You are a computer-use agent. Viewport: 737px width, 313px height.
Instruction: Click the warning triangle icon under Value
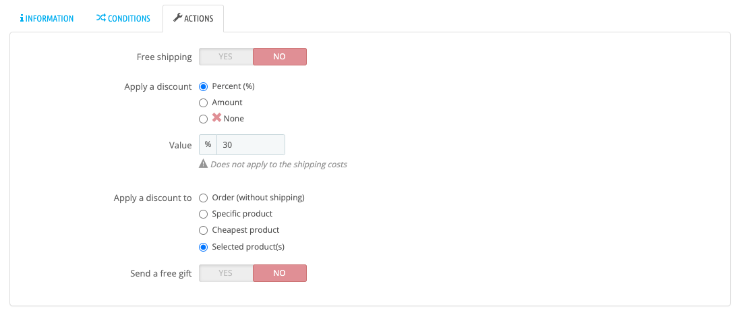pos(203,164)
